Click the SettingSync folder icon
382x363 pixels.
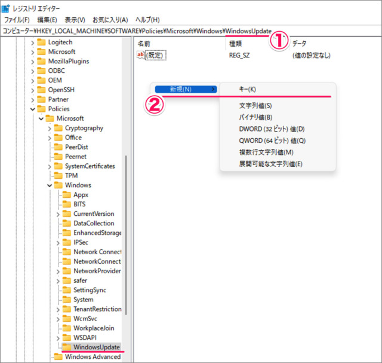67,290
